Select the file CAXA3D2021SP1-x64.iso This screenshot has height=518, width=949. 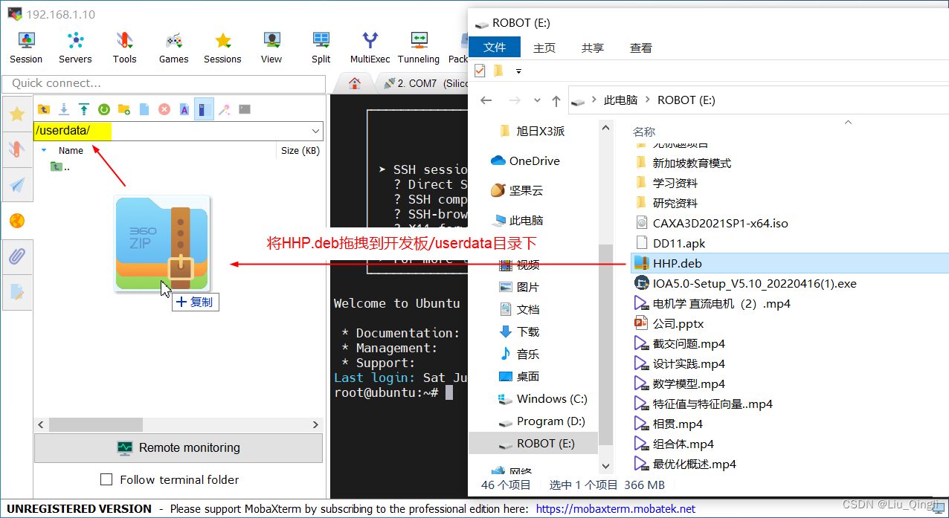pos(712,223)
